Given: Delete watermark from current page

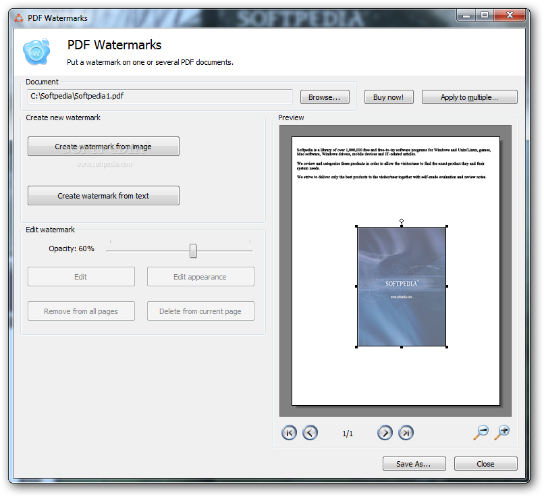Looking at the screenshot, I should [x=200, y=311].
